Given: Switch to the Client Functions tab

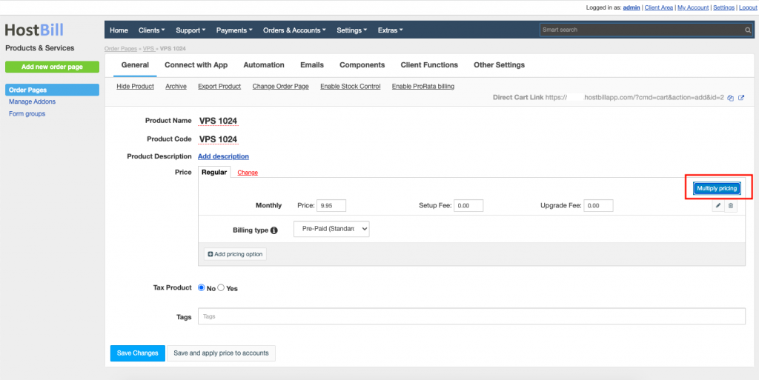Looking at the screenshot, I should [x=429, y=64].
